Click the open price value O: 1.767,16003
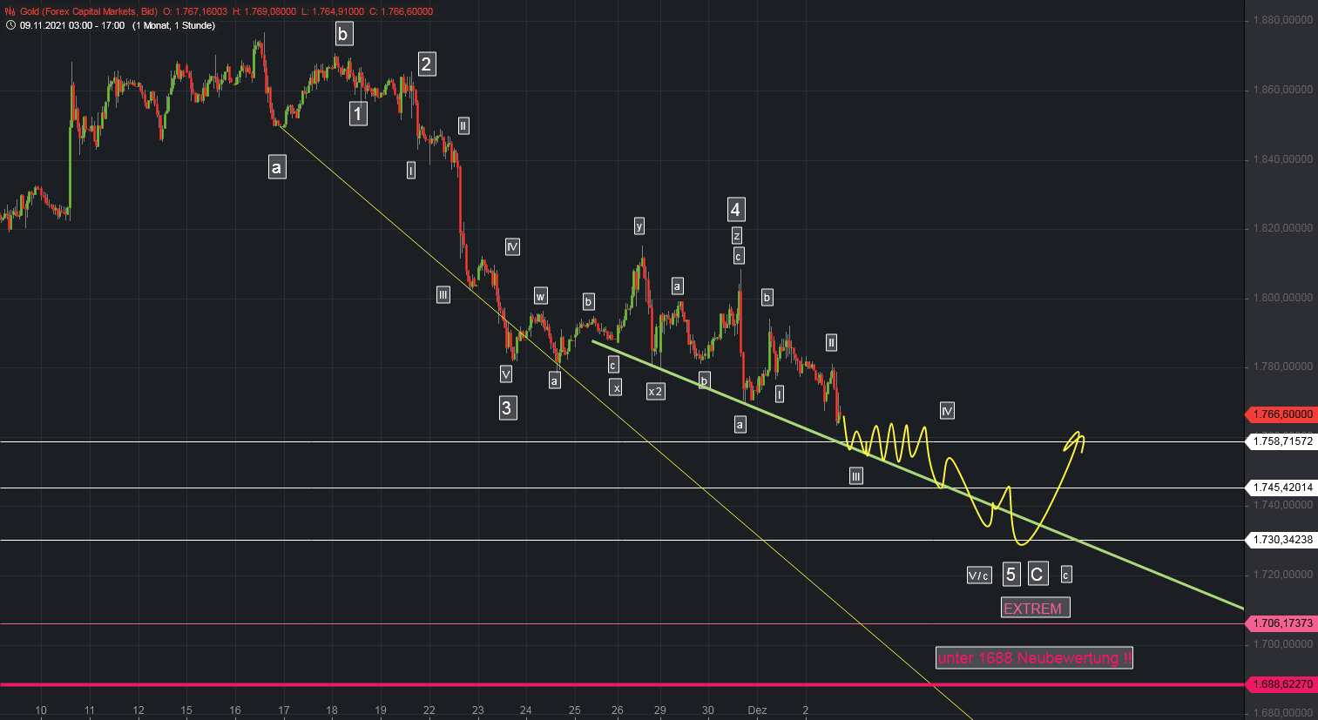The width and height of the screenshot is (1318, 720). tap(195, 11)
